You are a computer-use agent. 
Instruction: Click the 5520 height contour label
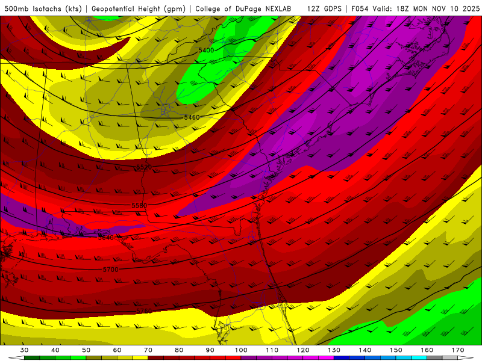point(144,167)
